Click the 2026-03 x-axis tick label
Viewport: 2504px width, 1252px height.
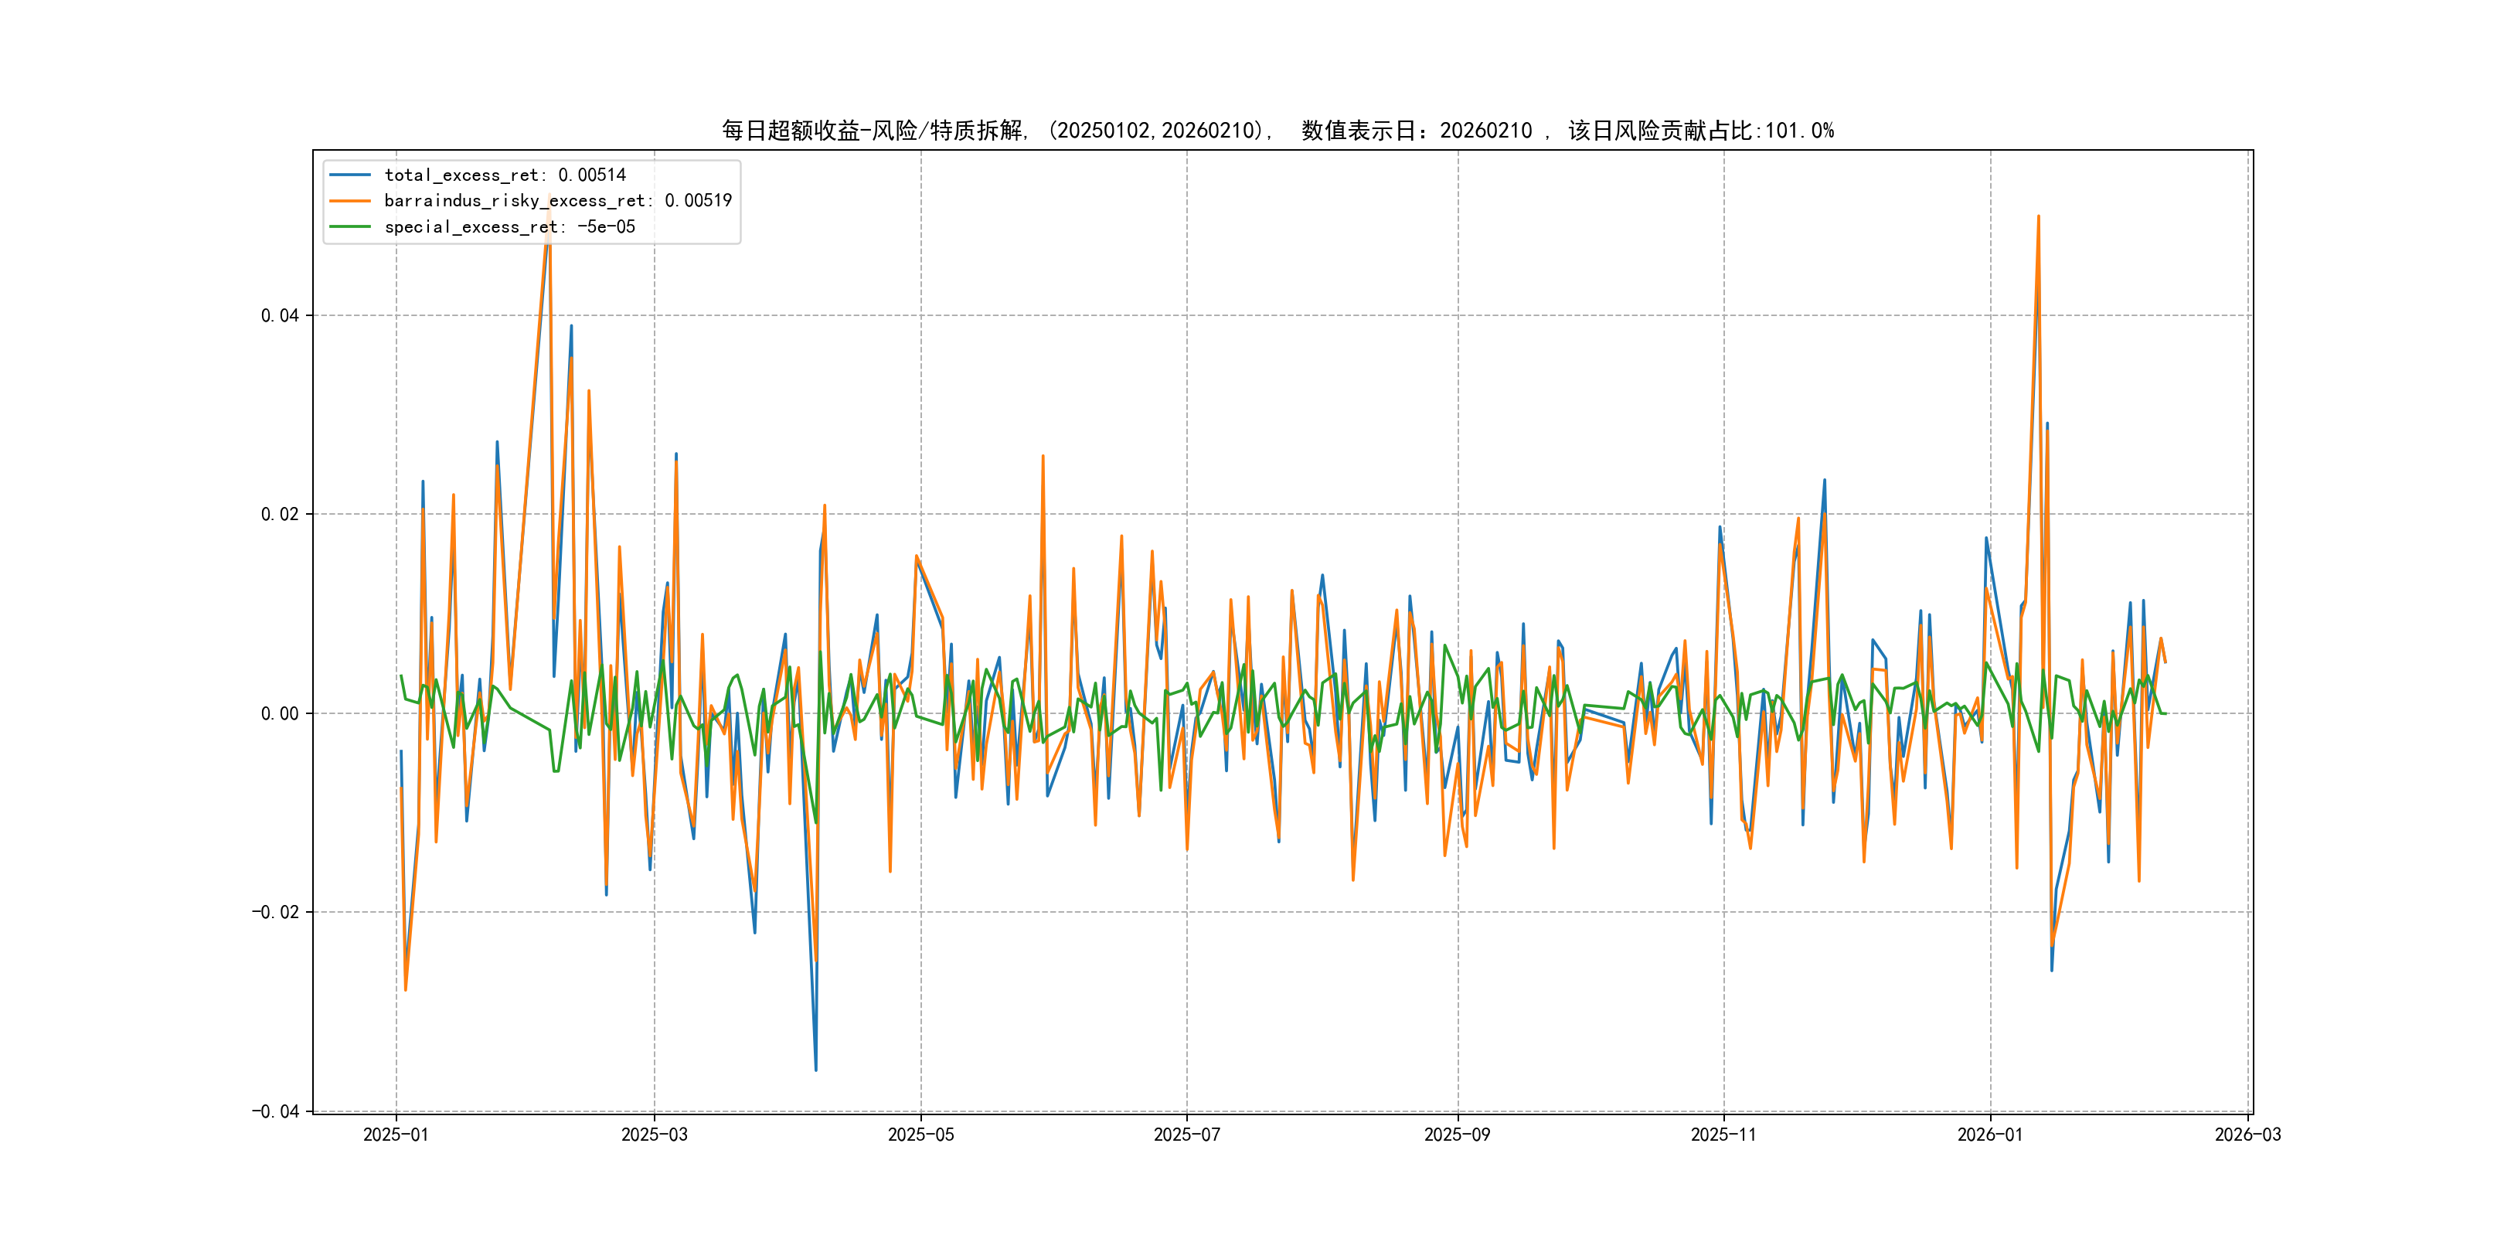click(2247, 1135)
